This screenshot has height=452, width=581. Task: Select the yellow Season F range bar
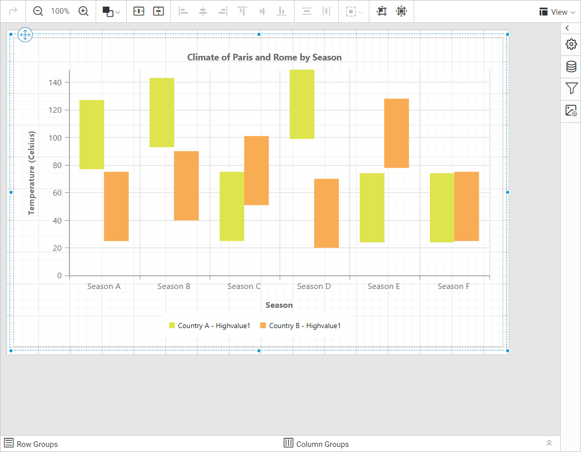pyautogui.click(x=442, y=208)
